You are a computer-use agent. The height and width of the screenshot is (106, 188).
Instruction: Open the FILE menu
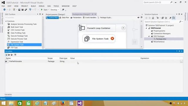[x=3, y=6]
